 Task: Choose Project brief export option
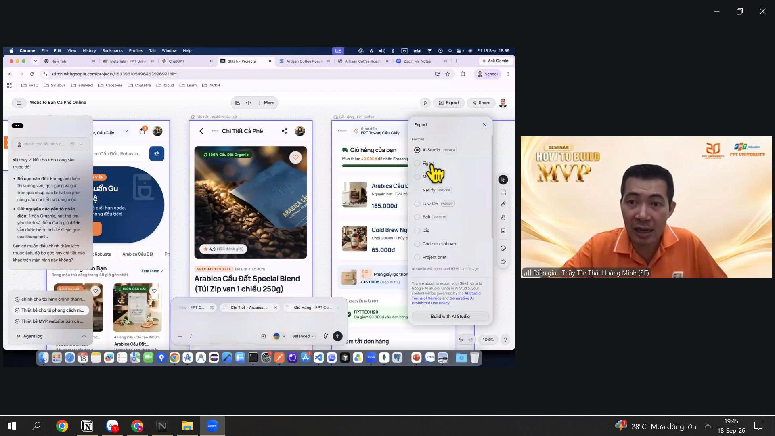[417, 257]
